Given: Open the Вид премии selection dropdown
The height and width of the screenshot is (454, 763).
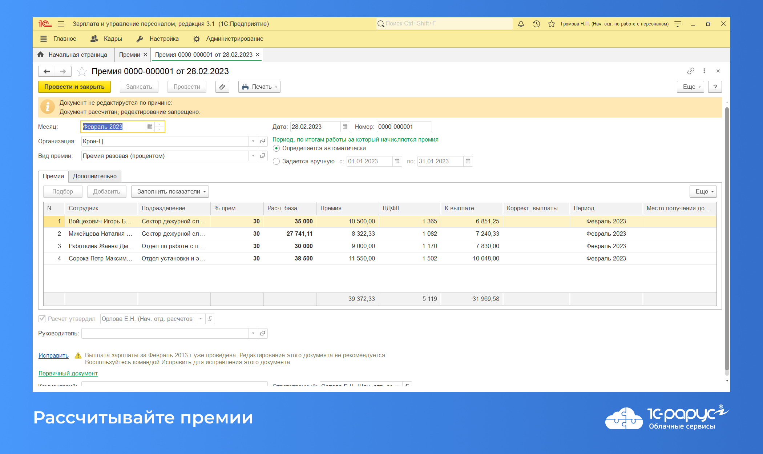Looking at the screenshot, I should [253, 156].
